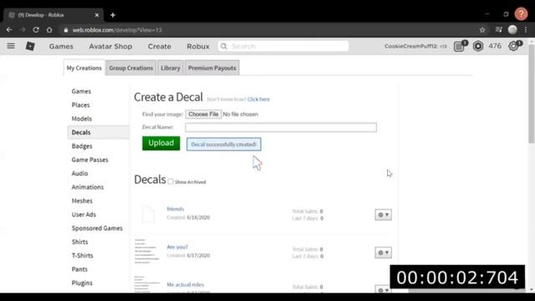Screen dimensions: 535x301
Task: Select Animations in the left sidebar
Action: [87, 187]
